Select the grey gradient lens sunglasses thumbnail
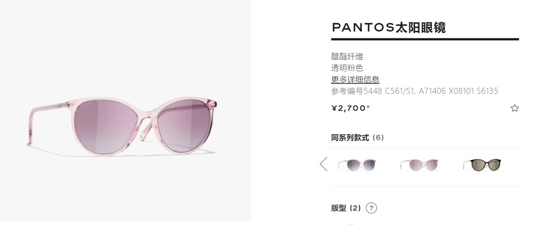 357,164
